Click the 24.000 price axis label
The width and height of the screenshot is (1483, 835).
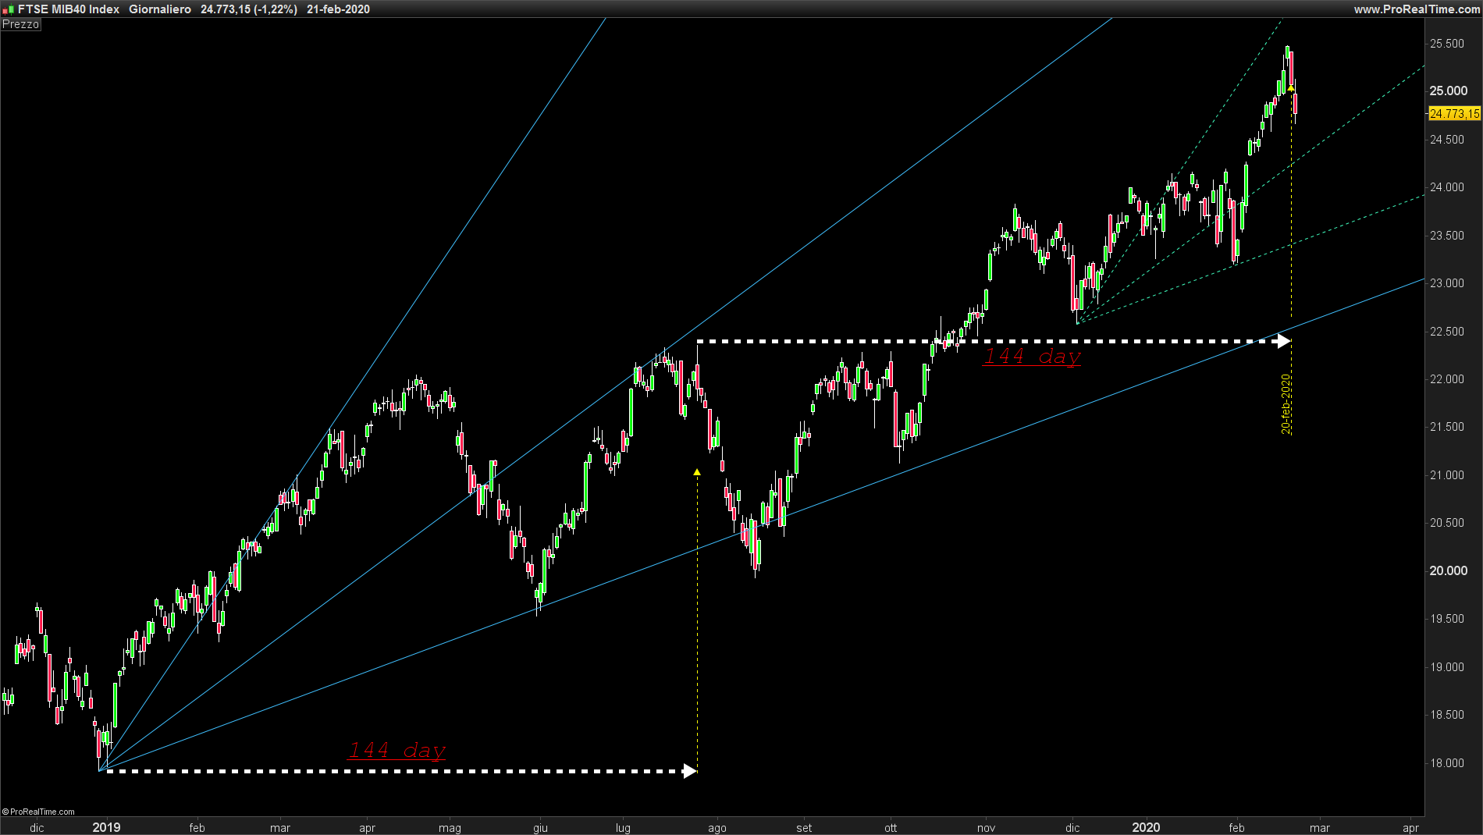click(1447, 187)
